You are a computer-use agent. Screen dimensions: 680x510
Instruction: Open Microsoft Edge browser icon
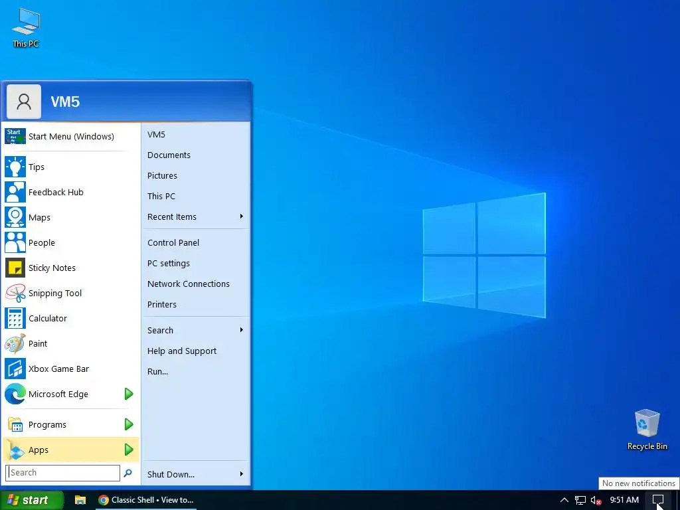coord(15,394)
